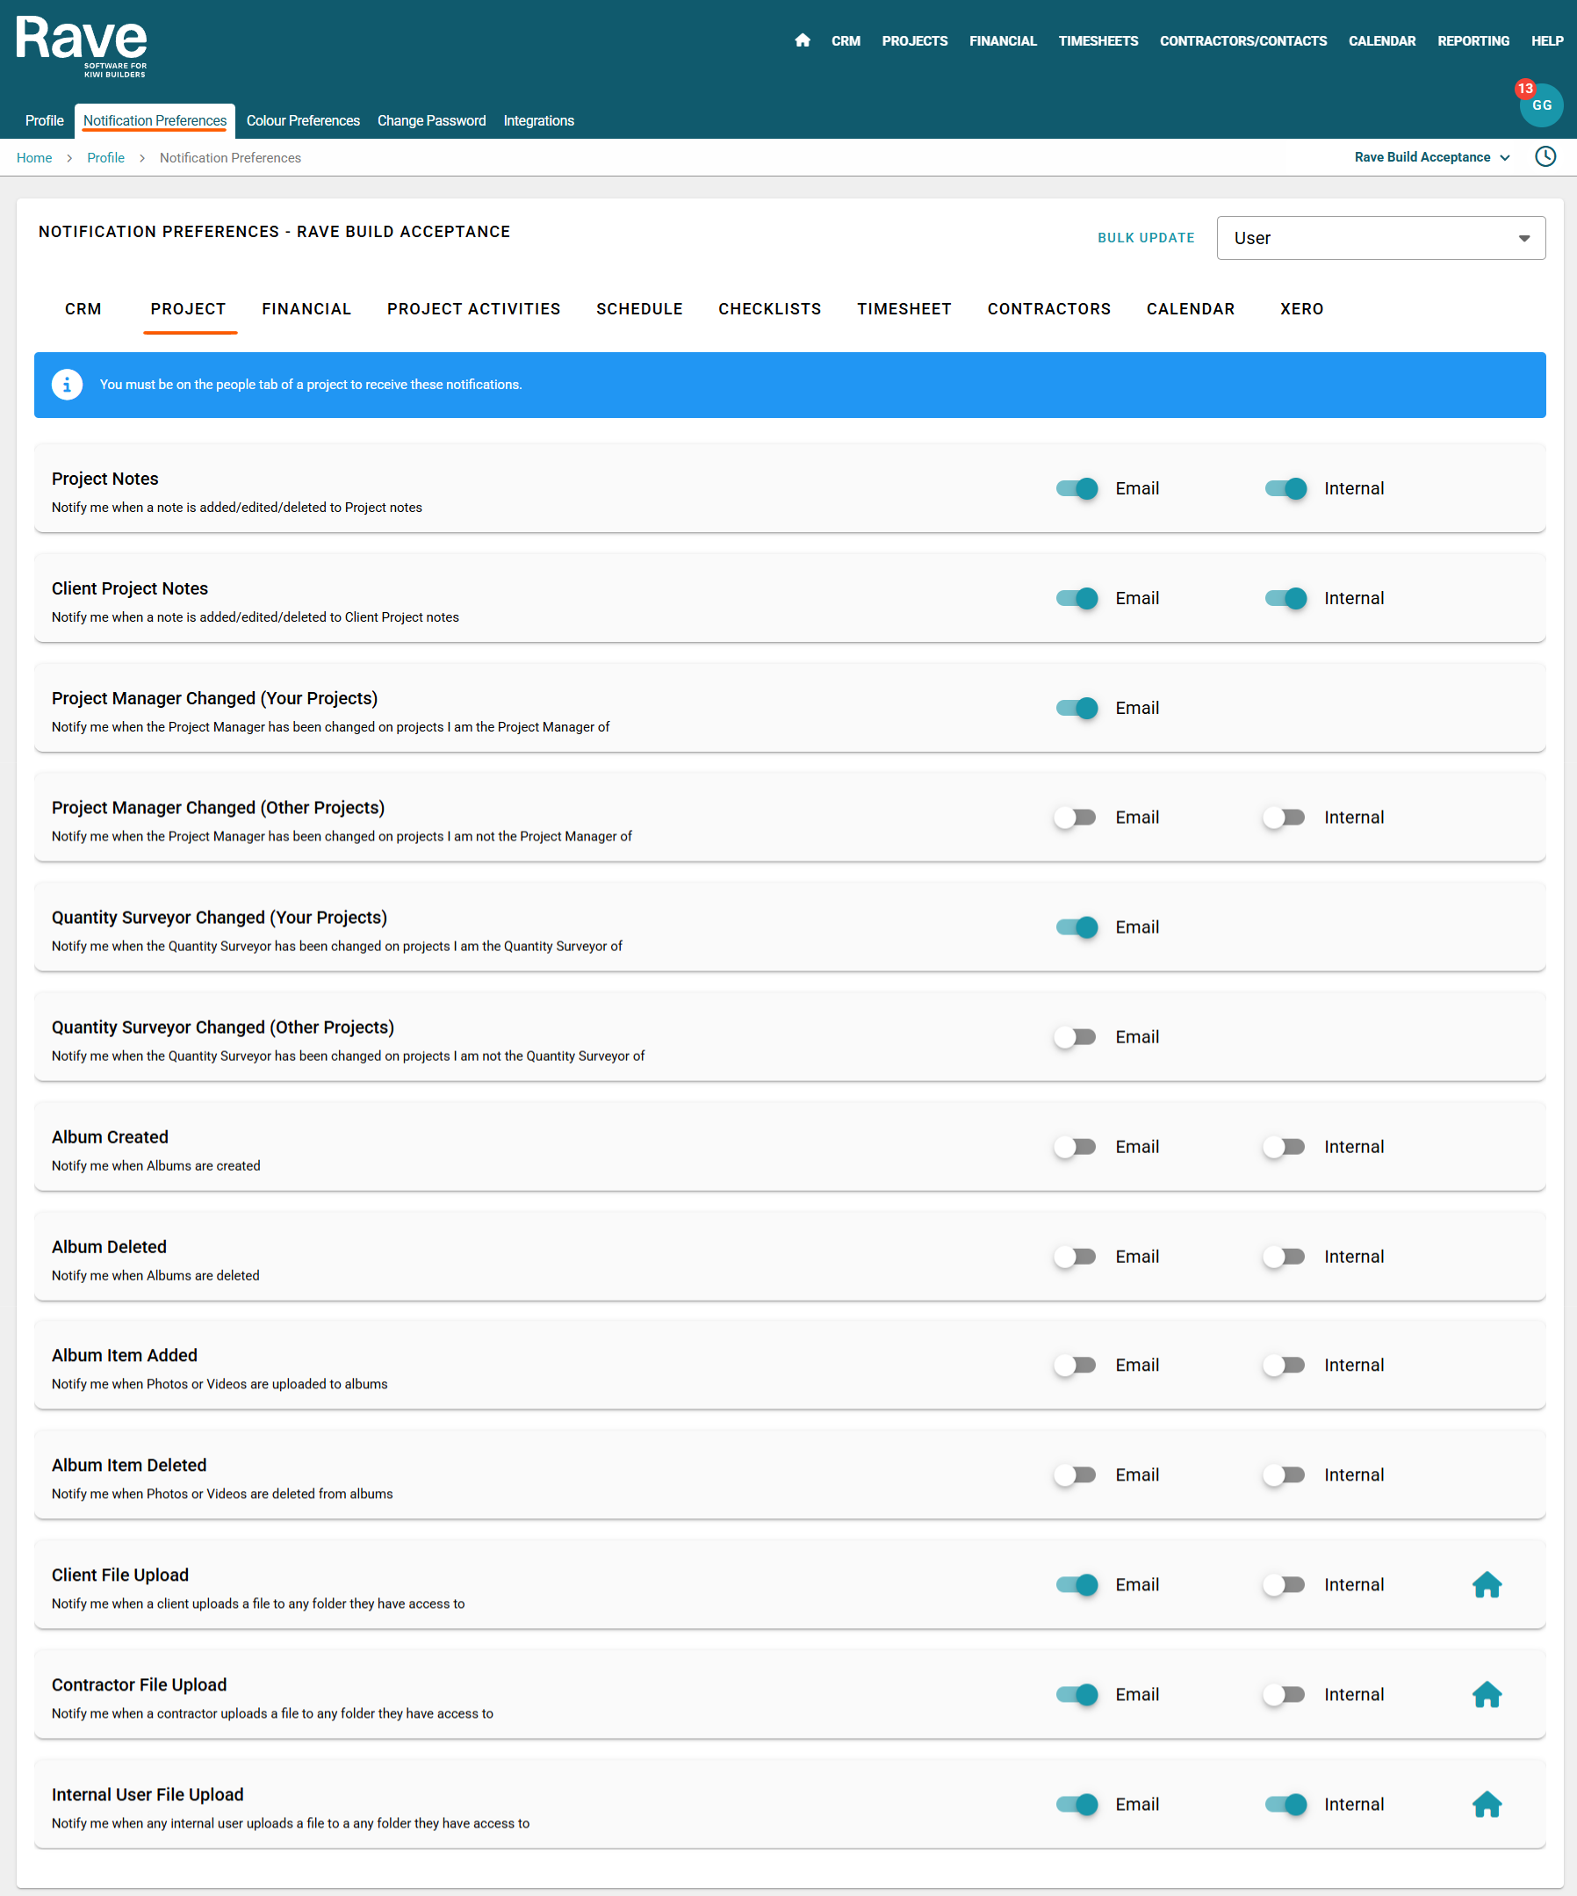
Task: Click the blue info icon in banner
Action: point(67,385)
